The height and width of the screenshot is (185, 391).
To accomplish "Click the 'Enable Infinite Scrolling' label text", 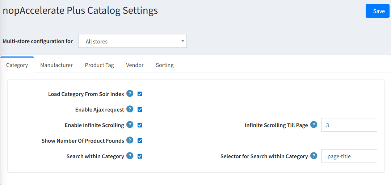I will coord(94,125).
